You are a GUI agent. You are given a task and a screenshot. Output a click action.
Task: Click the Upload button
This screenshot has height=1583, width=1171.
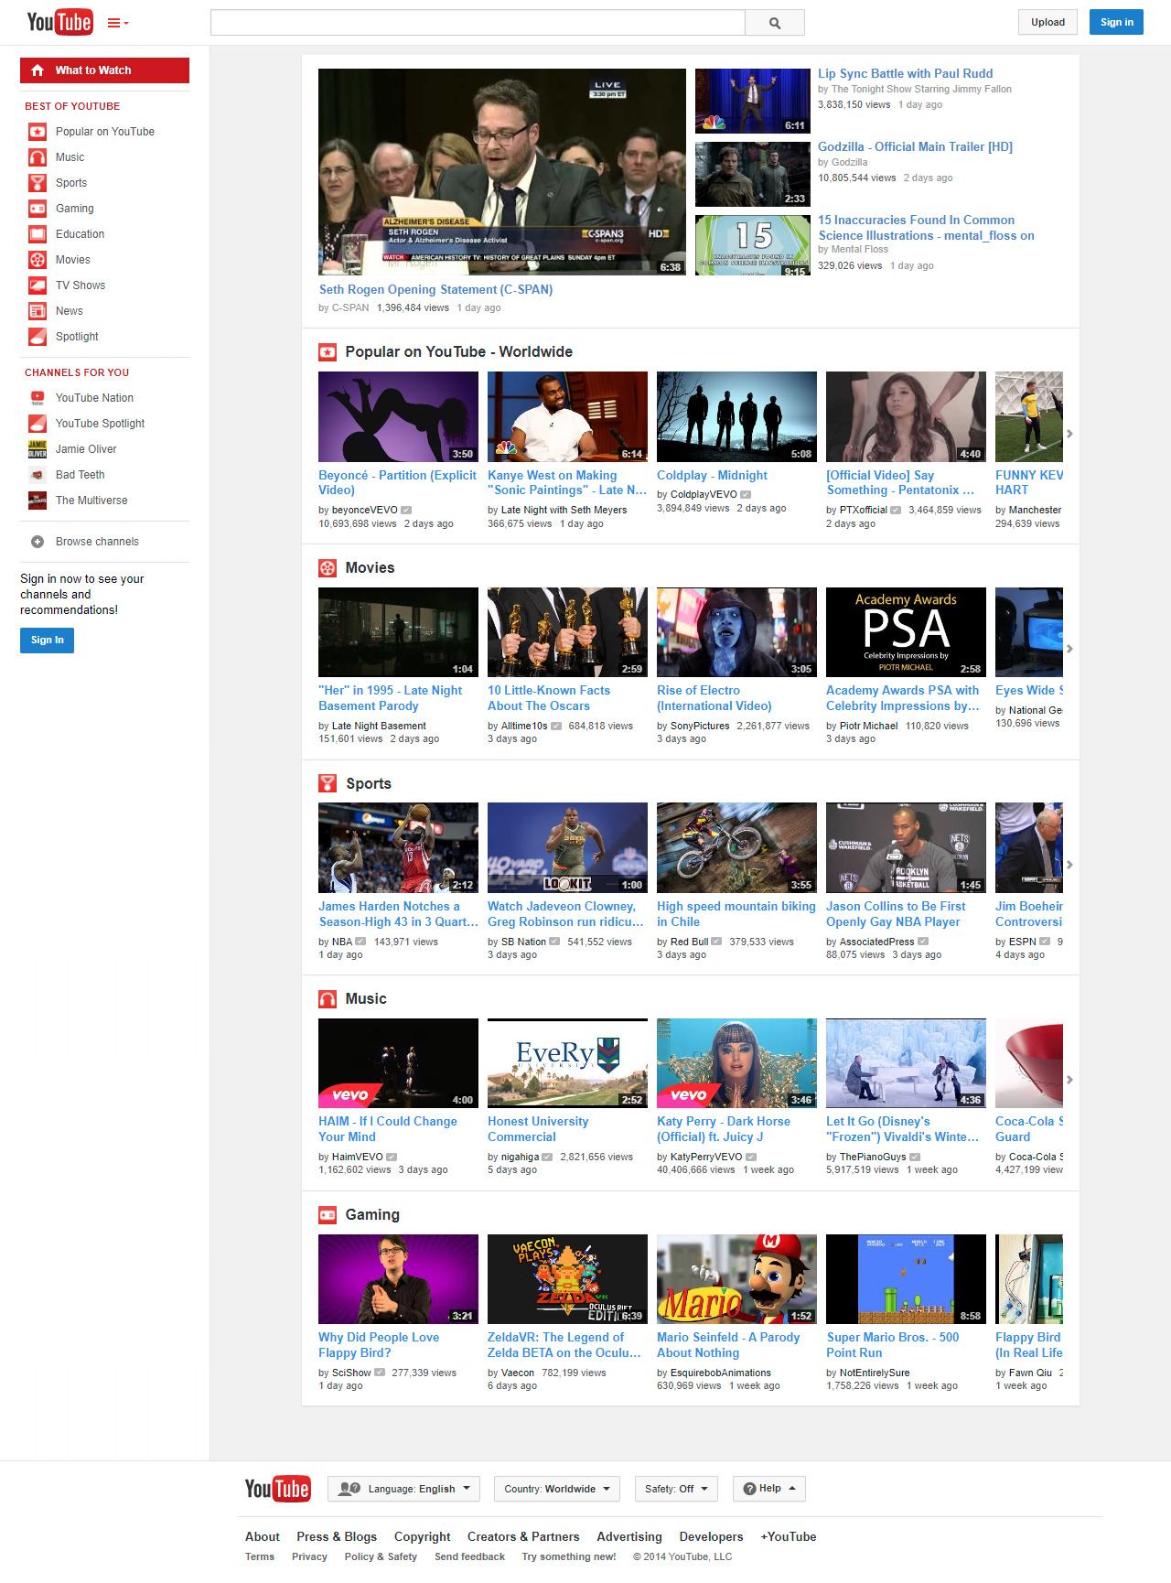click(1047, 22)
